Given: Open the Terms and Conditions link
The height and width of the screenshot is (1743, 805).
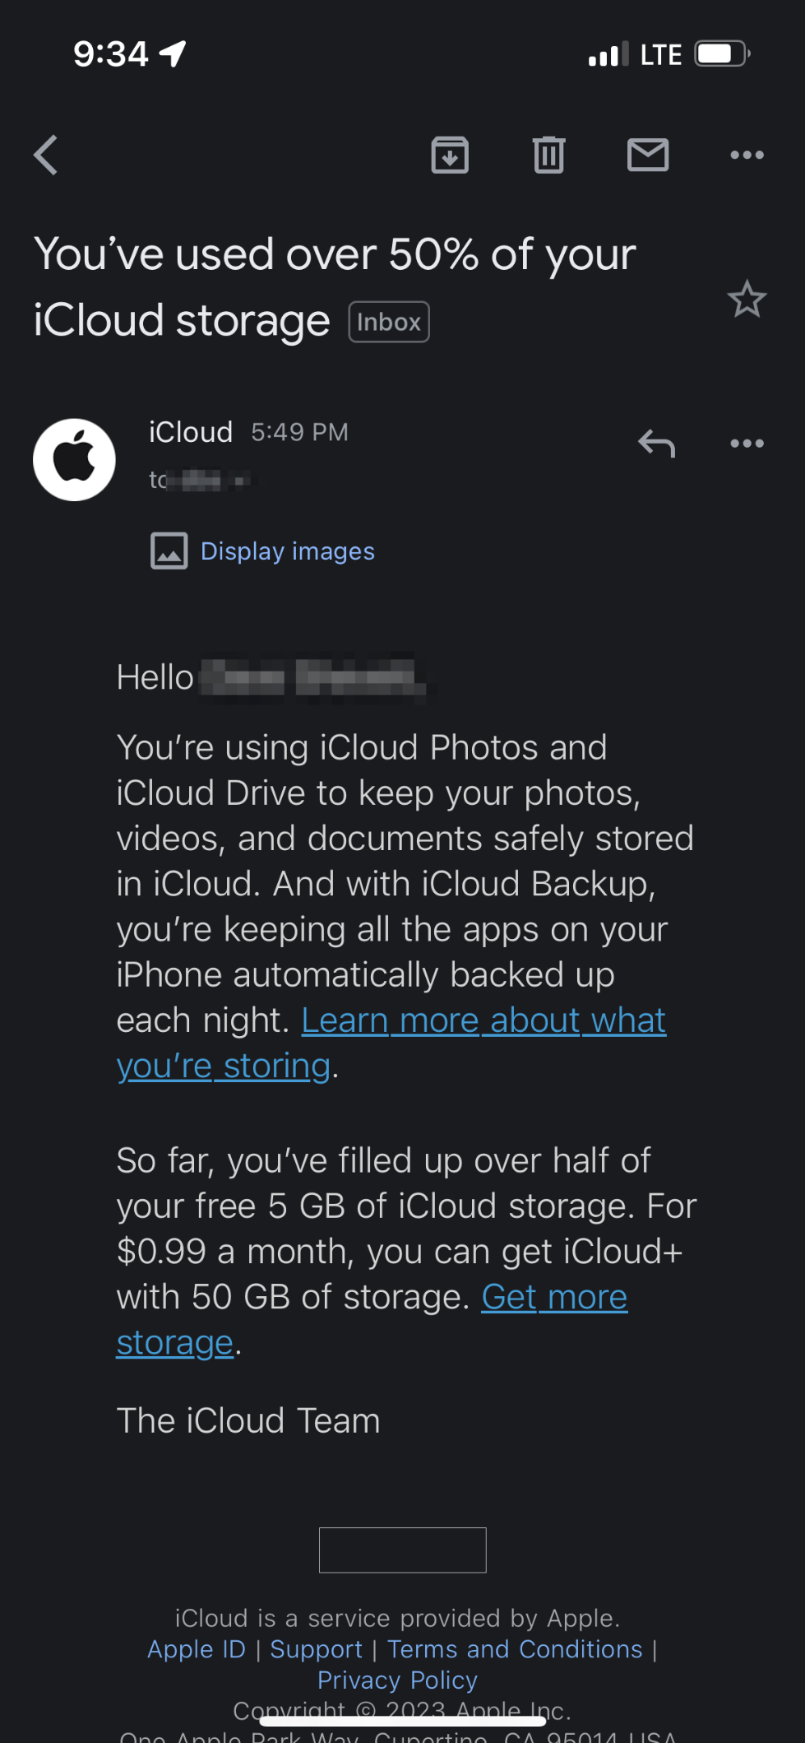Looking at the screenshot, I should (x=515, y=1649).
